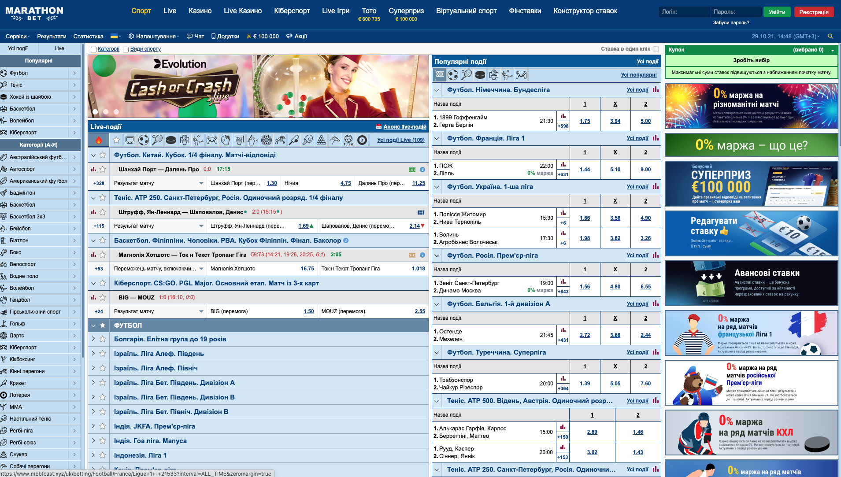Viewport: 841px width, 477px height.
Task: Collapse the Футбол. Німеччина. Бундесліга section
Action: tap(437, 90)
